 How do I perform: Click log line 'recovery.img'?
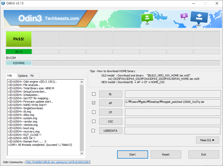(24, 131)
